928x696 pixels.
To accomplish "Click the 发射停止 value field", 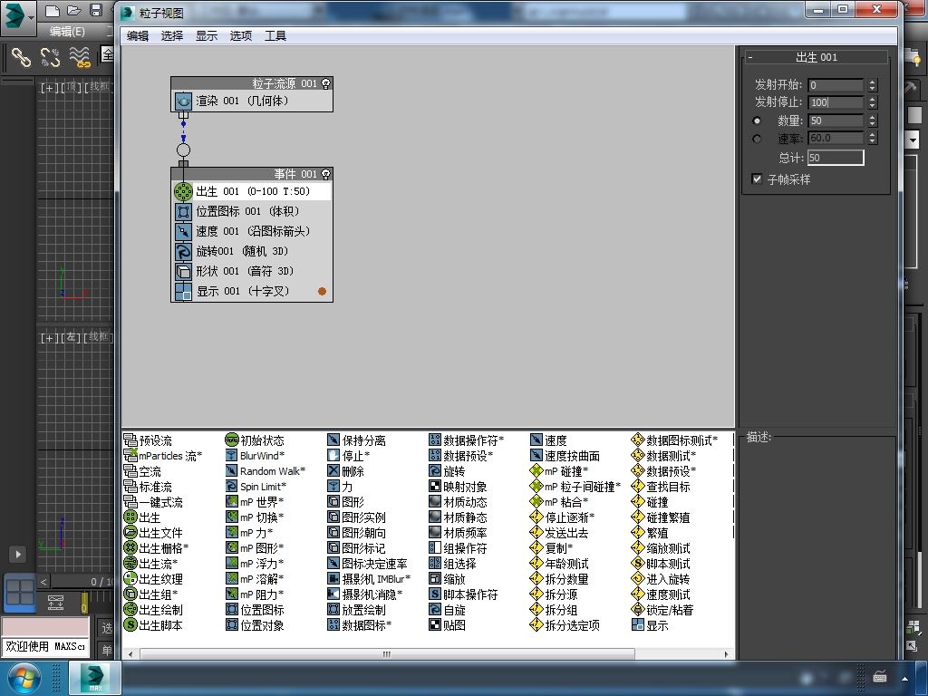I will pos(836,102).
